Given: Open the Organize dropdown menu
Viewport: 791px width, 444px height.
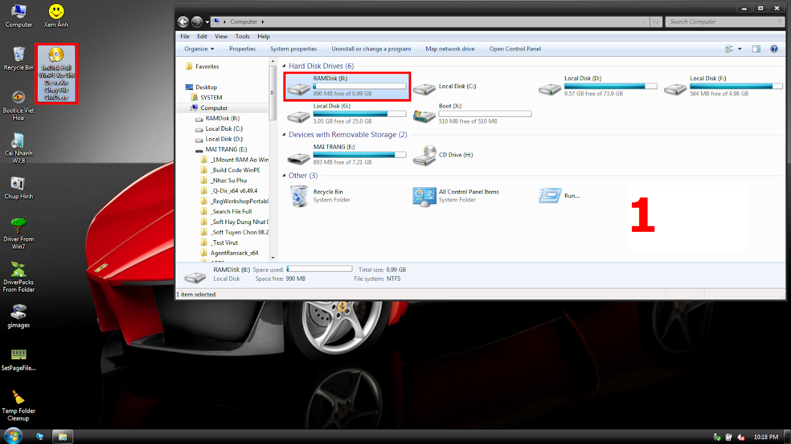Looking at the screenshot, I should (199, 49).
